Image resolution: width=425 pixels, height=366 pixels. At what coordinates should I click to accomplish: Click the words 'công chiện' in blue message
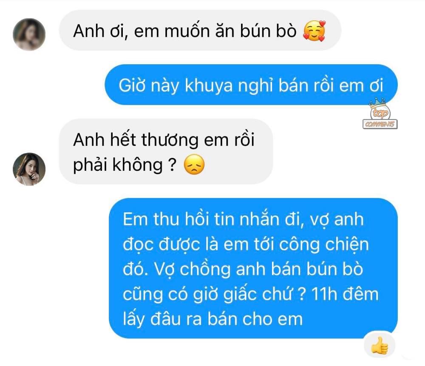pyautogui.click(x=324, y=245)
